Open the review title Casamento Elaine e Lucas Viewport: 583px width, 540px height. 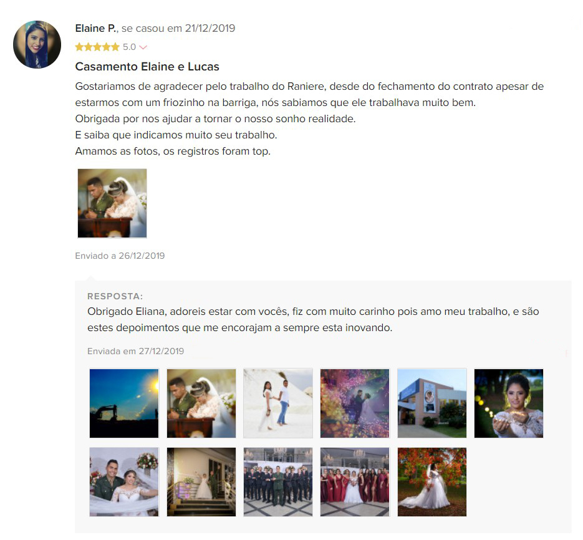(147, 67)
